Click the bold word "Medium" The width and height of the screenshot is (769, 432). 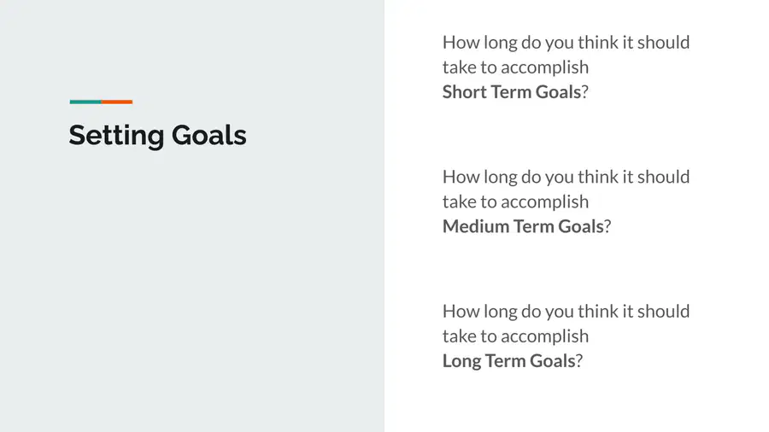[476, 226]
